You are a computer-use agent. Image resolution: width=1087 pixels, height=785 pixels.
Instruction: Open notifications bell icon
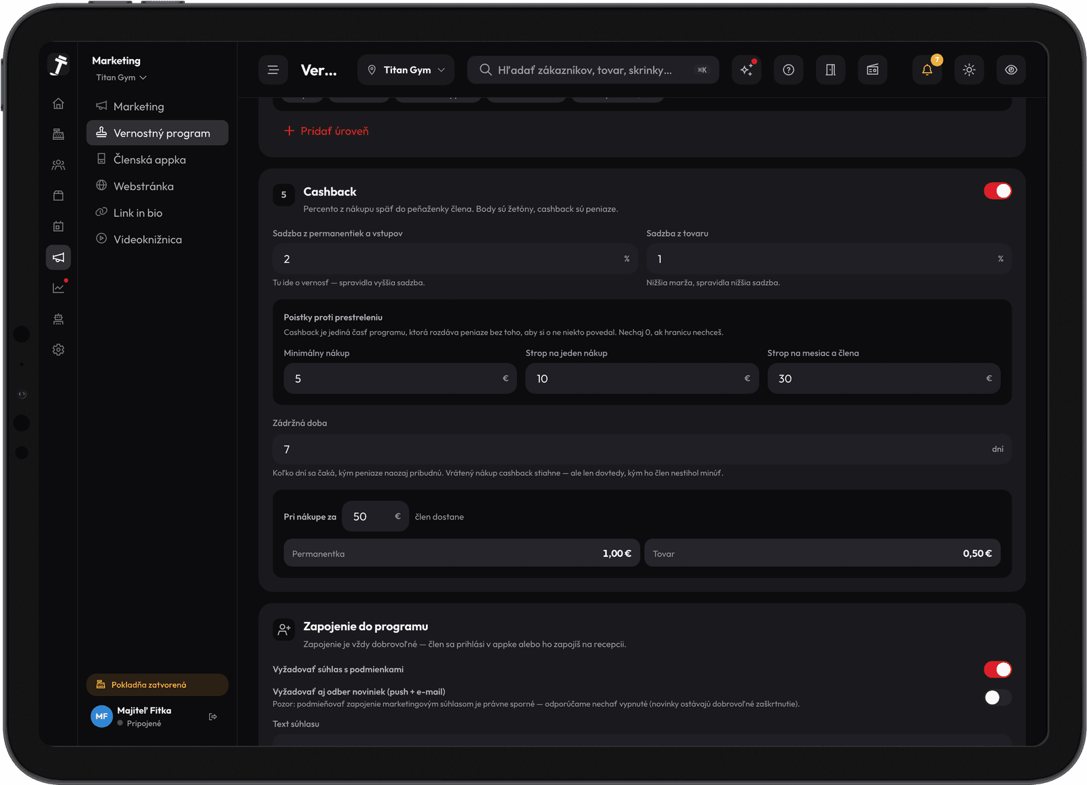(927, 70)
